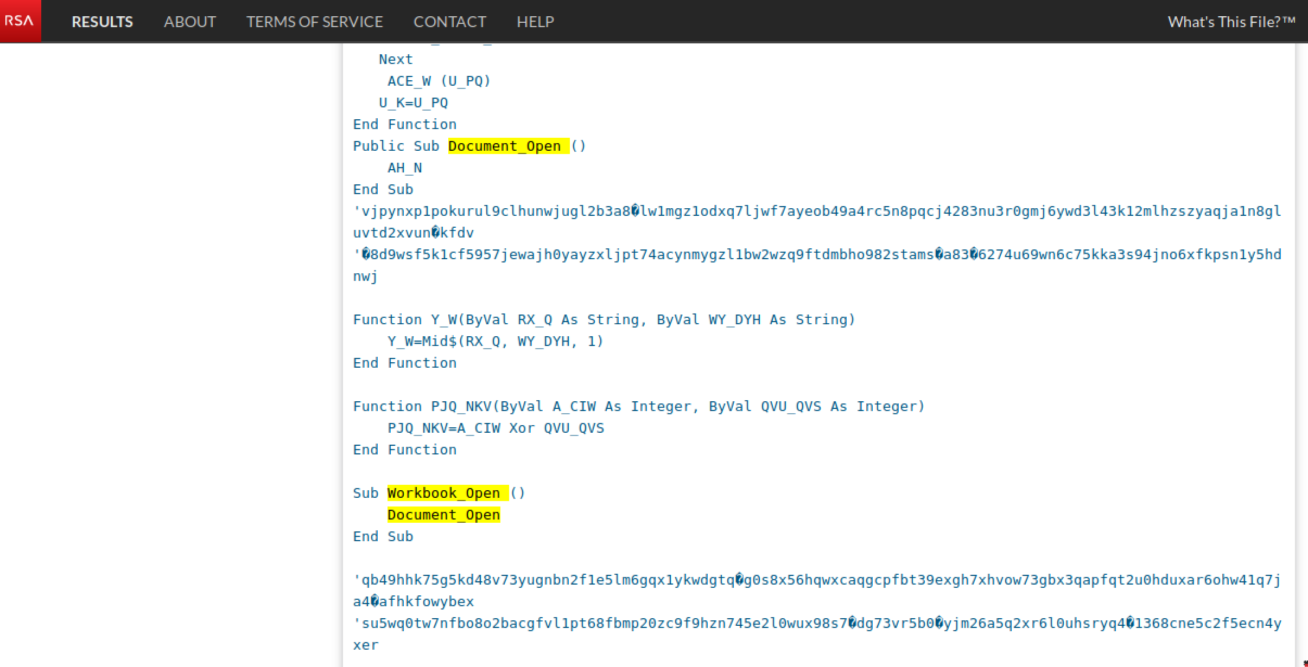1308x667 pixels.
Task: Open the HELP page
Action: pyautogui.click(x=535, y=22)
